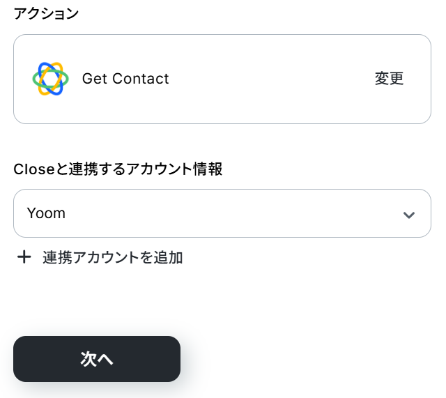The height and width of the screenshot is (398, 446).
Task: Open the Yoom account dropdown
Action: 222,213
